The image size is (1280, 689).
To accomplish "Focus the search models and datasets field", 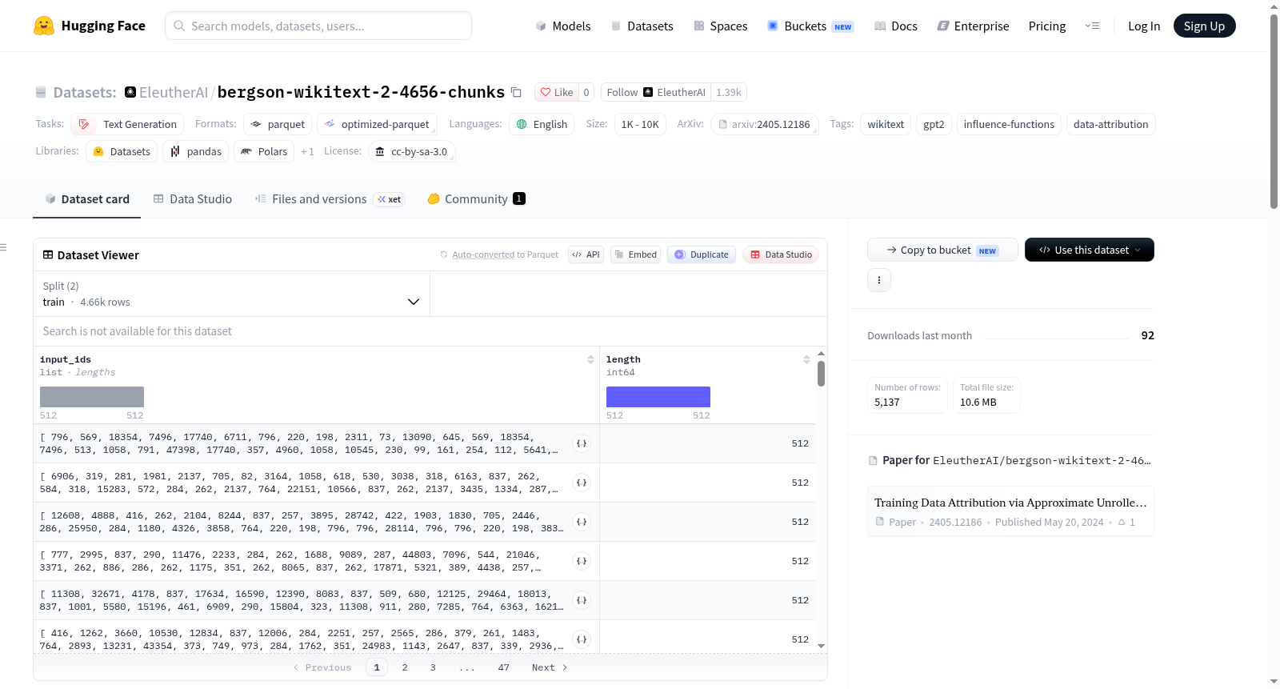I will point(318,26).
